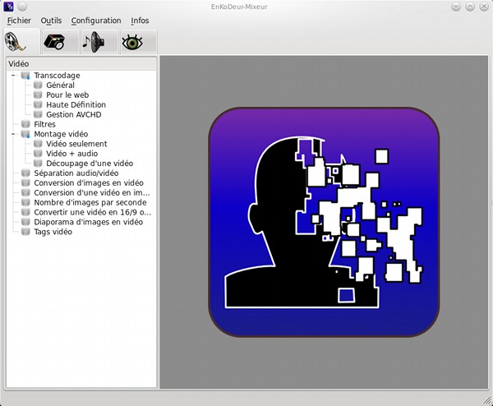Click the EnKoDeur-Mixeur logo image
This screenshot has height=406, width=493.
tap(324, 222)
